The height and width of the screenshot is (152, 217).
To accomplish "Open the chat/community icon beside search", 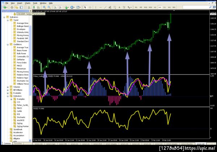I will [x=214, y=7].
